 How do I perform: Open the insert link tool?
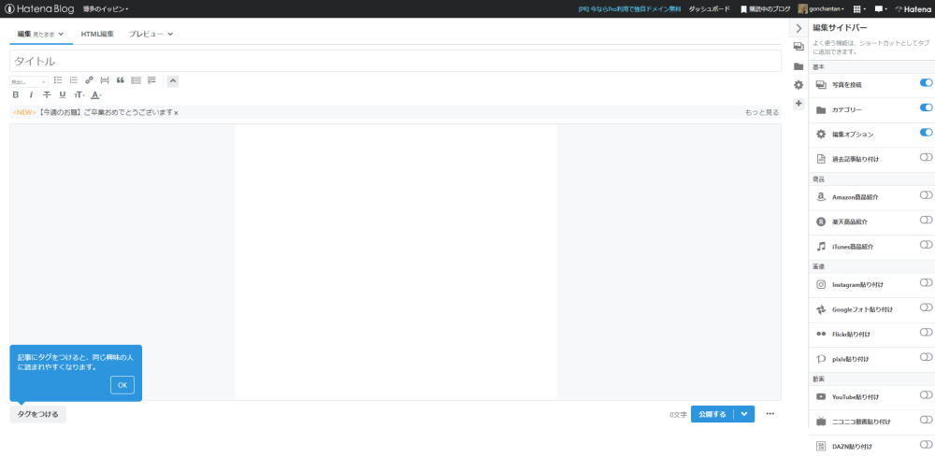point(89,79)
